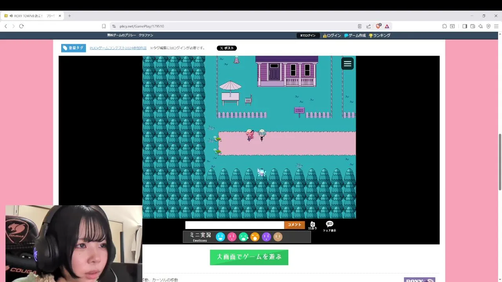The image size is (502, 282).
Task: Click the 登録タグ label button
Action: click(x=73, y=48)
